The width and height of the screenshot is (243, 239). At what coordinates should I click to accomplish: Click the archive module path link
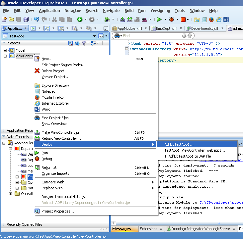tap(221, 203)
